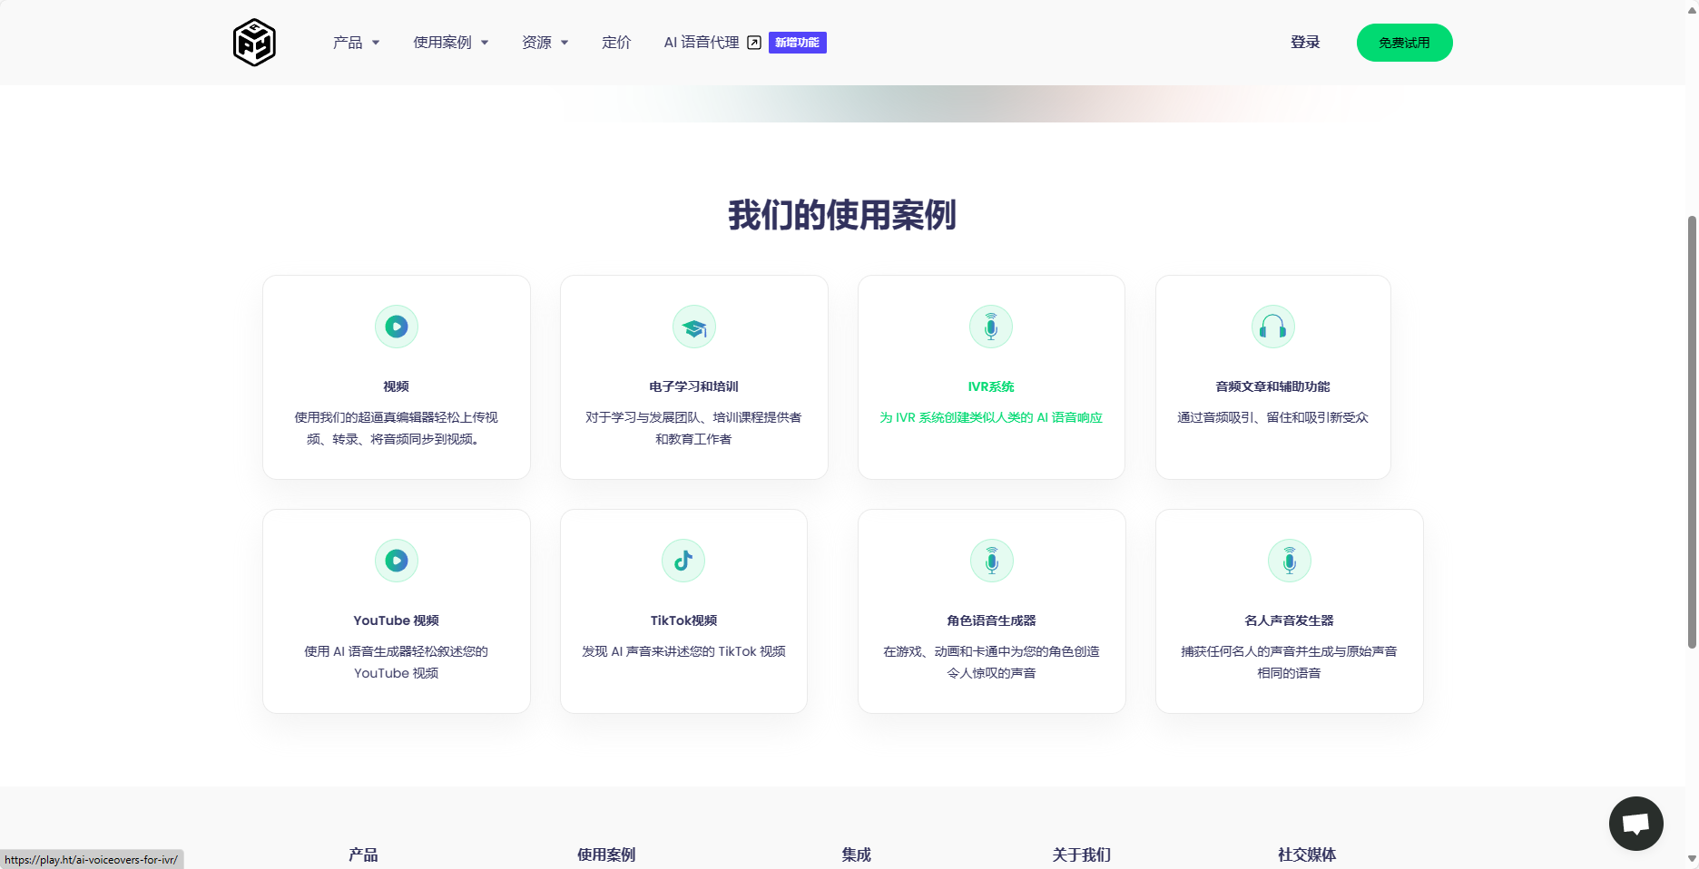The image size is (1699, 869).
Task: Click the Play.ht logo
Action: click(254, 42)
